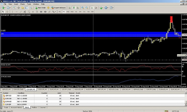This screenshot has width=187, height=112.
Task: Open the arrows objects dropdown
Action: tap(54, 12)
